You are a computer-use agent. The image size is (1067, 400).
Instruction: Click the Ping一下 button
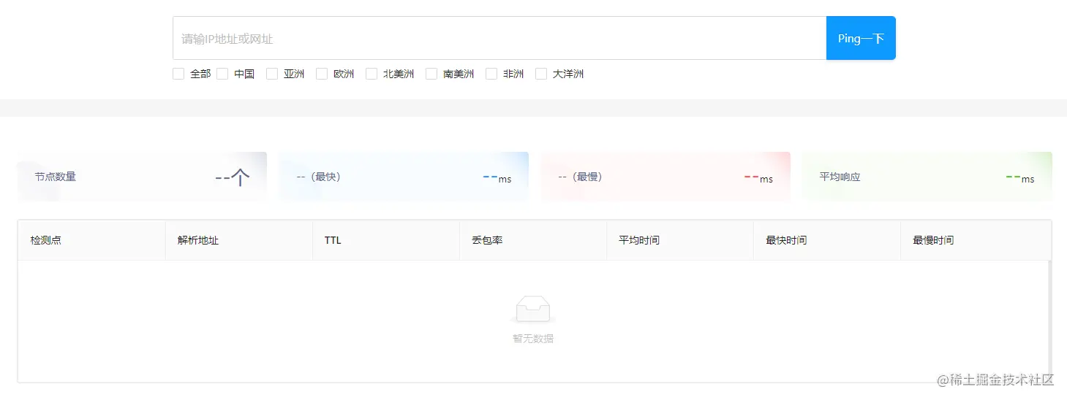[861, 38]
